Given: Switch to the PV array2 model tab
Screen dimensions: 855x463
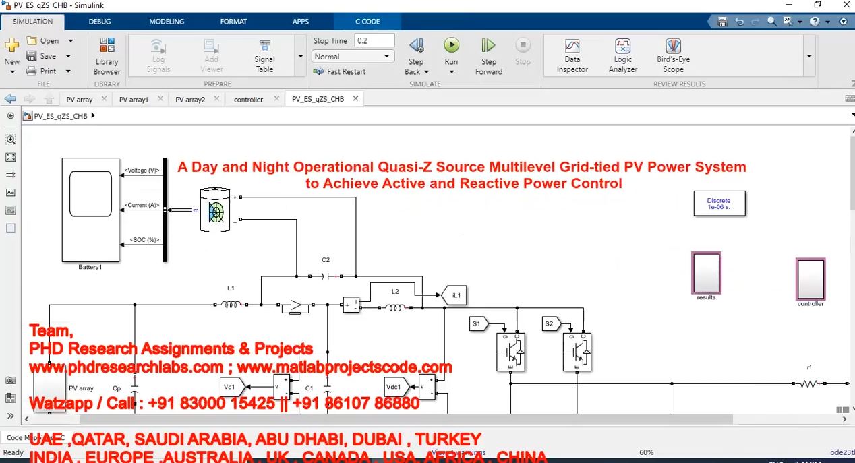Looking at the screenshot, I should 189,100.
